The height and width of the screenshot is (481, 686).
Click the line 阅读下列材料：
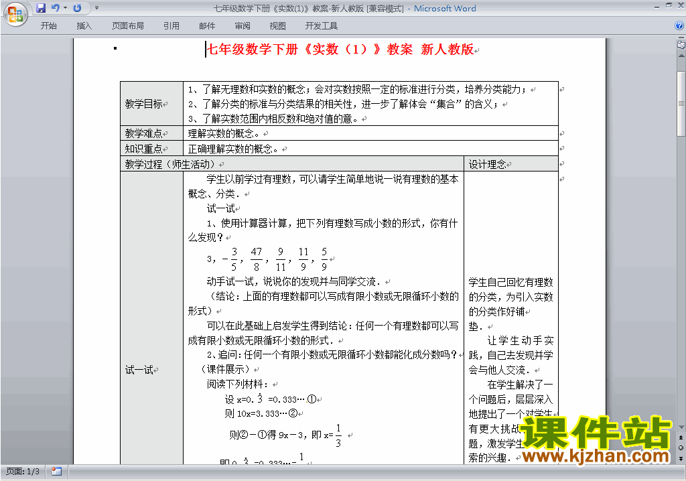click(x=238, y=385)
